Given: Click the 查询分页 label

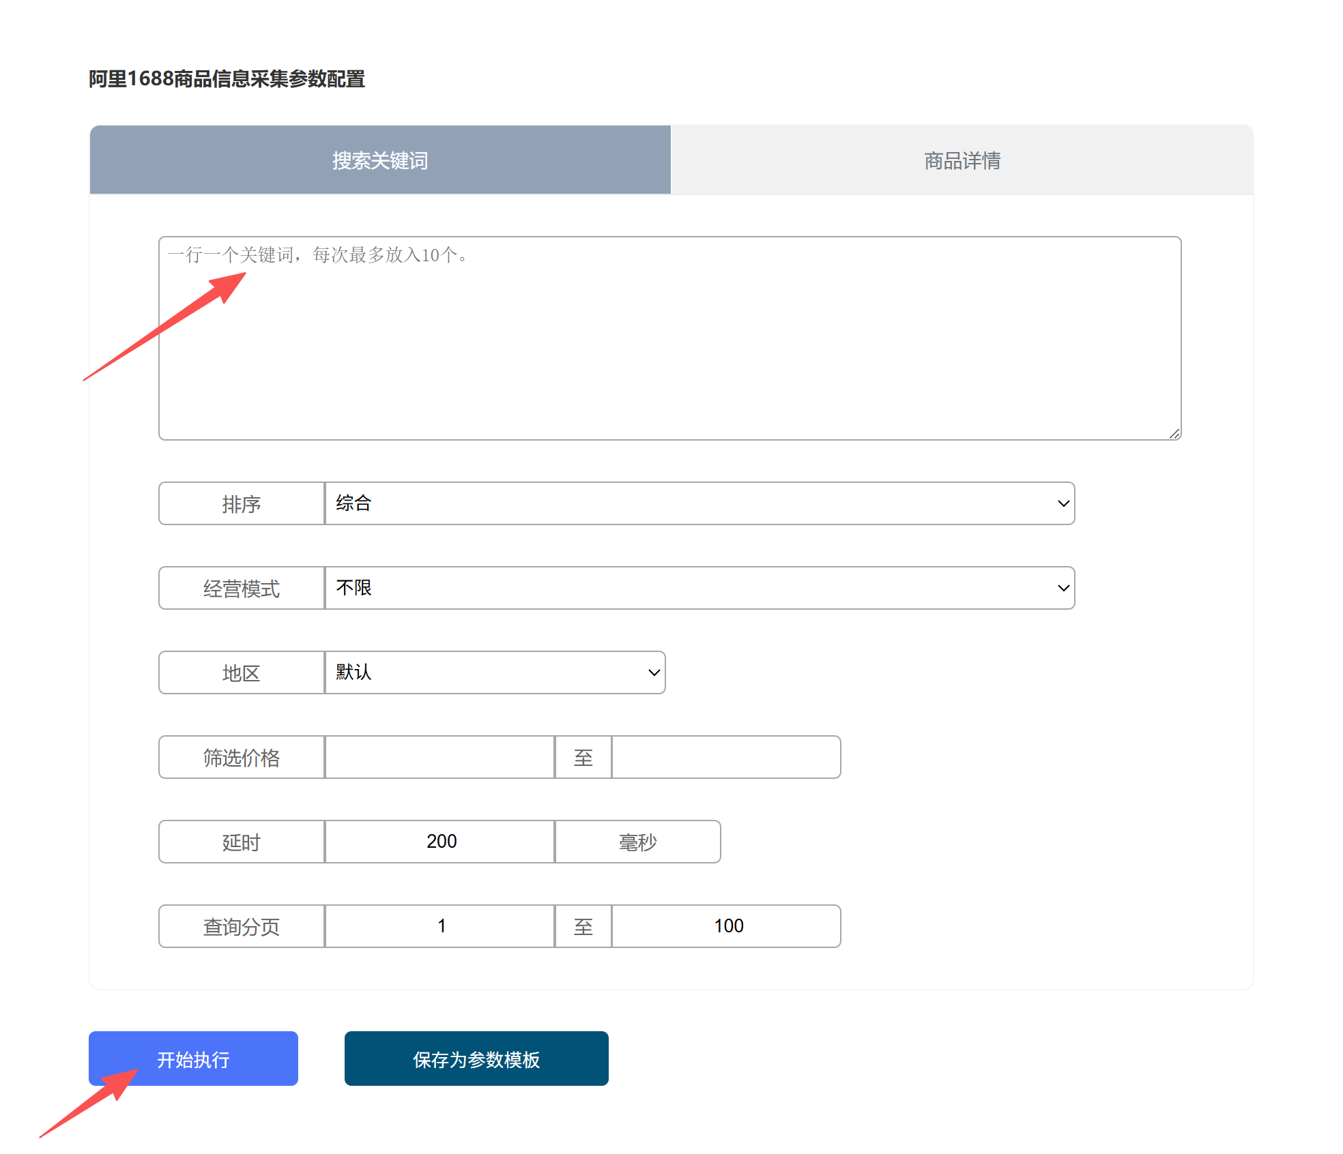Looking at the screenshot, I should tap(242, 926).
